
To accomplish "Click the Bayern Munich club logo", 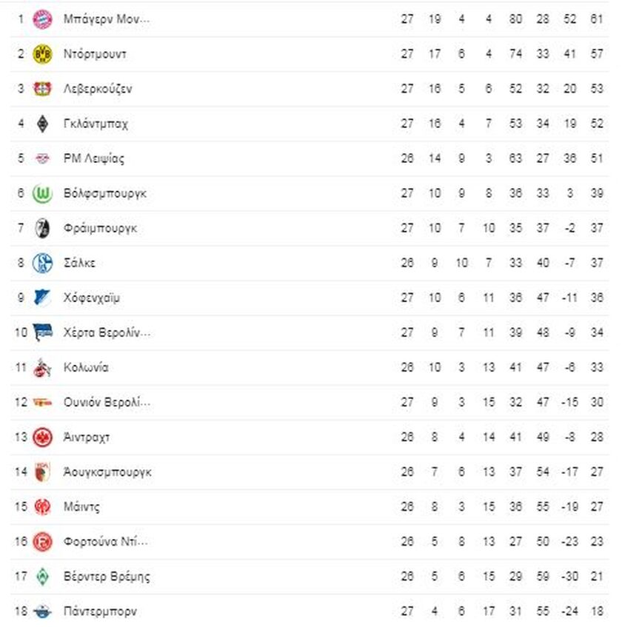I will click(42, 19).
